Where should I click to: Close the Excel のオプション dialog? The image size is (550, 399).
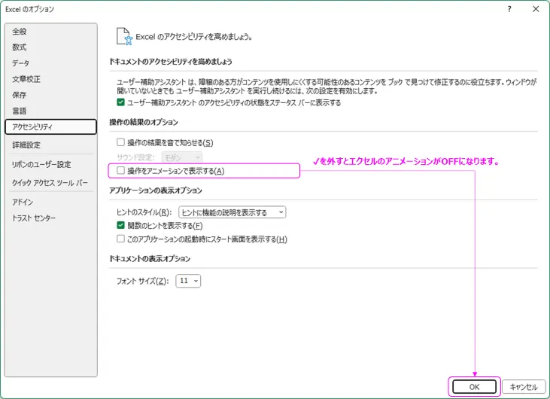[x=536, y=9]
